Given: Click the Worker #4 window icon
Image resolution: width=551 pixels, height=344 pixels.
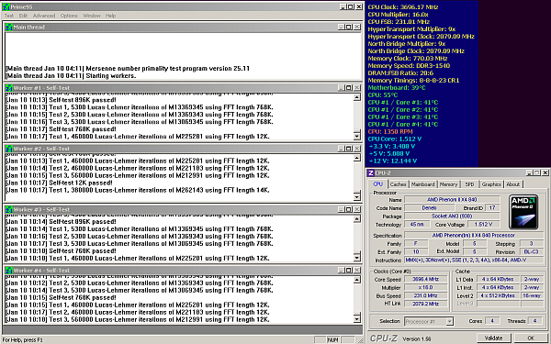Looking at the screenshot, I should click(x=9, y=271).
